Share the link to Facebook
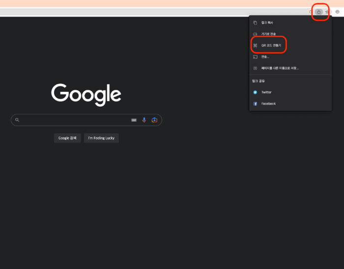 click(x=290, y=104)
